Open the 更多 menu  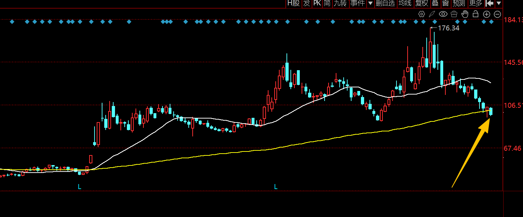476,3
